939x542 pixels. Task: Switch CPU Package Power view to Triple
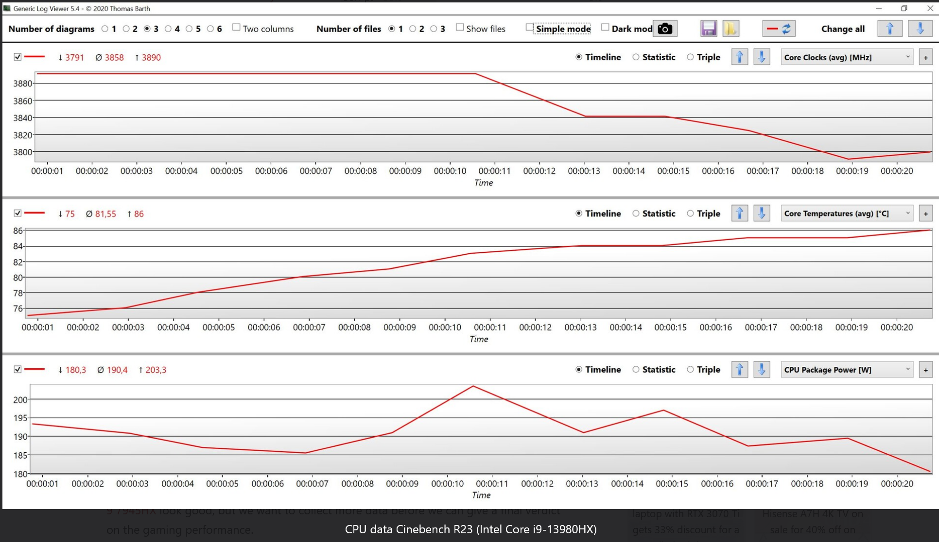point(690,370)
